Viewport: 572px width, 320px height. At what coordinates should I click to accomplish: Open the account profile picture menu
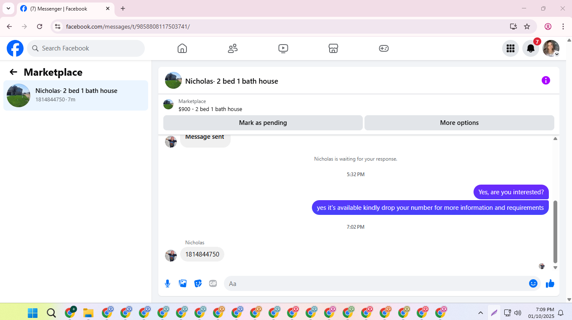coord(551,48)
